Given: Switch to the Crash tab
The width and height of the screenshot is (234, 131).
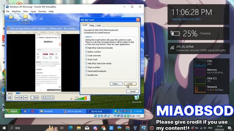Looking at the screenshot, I should pyautogui.click(x=85, y=25).
